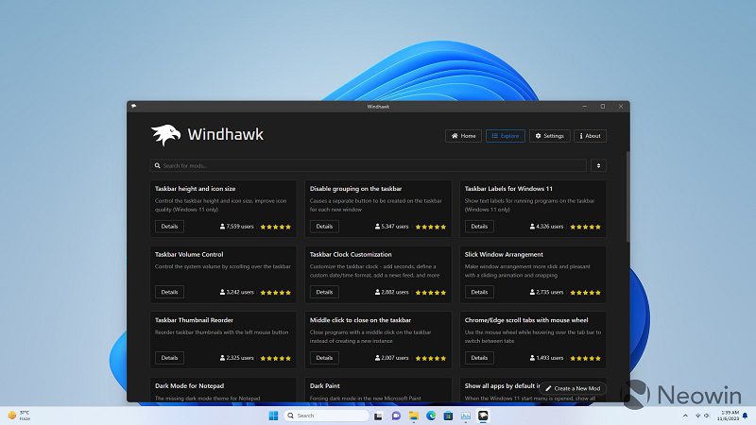This screenshot has width=756, height=425.
Task: Go to the Home tab
Action: pos(463,136)
